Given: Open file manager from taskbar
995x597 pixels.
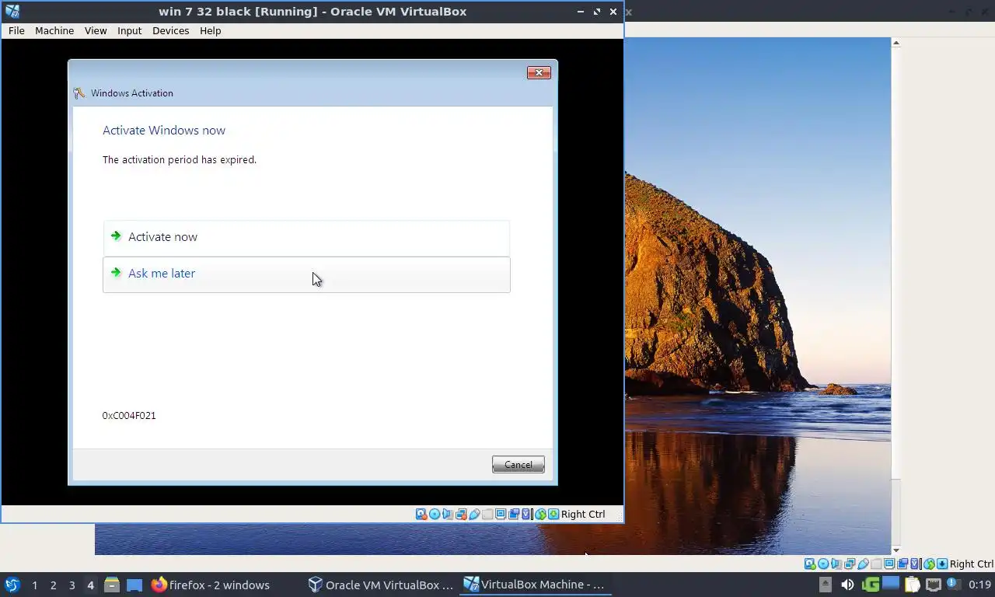Looking at the screenshot, I should [112, 585].
